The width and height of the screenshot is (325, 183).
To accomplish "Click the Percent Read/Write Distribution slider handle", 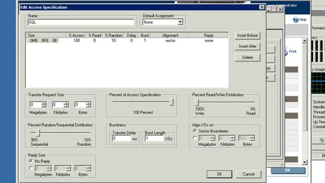I will 197,102.
